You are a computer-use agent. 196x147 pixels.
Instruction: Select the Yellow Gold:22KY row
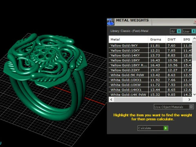pos(150,70)
